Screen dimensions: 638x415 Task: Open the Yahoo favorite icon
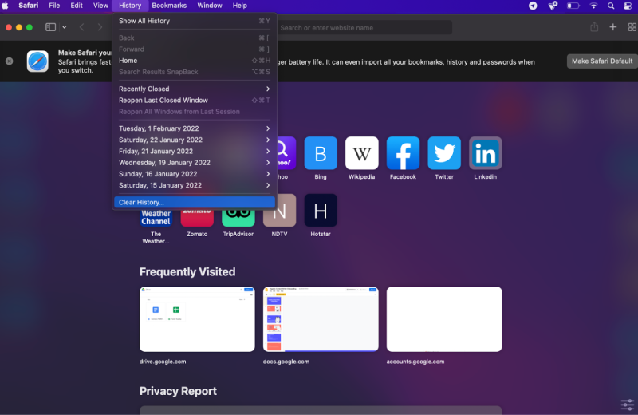tap(286, 153)
